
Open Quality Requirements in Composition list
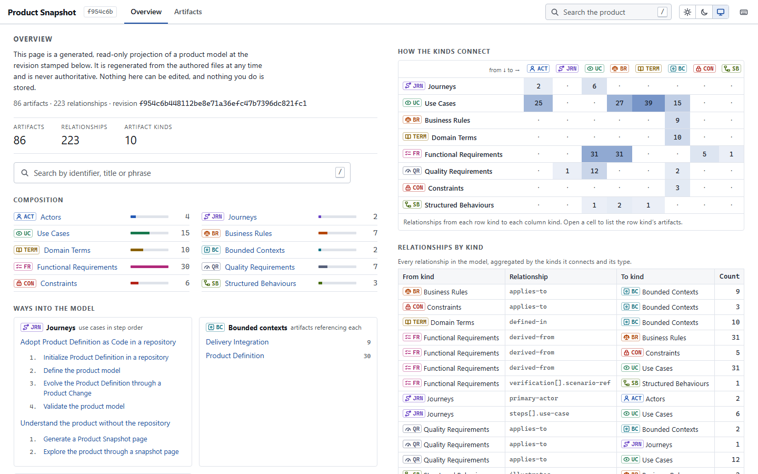click(x=260, y=267)
